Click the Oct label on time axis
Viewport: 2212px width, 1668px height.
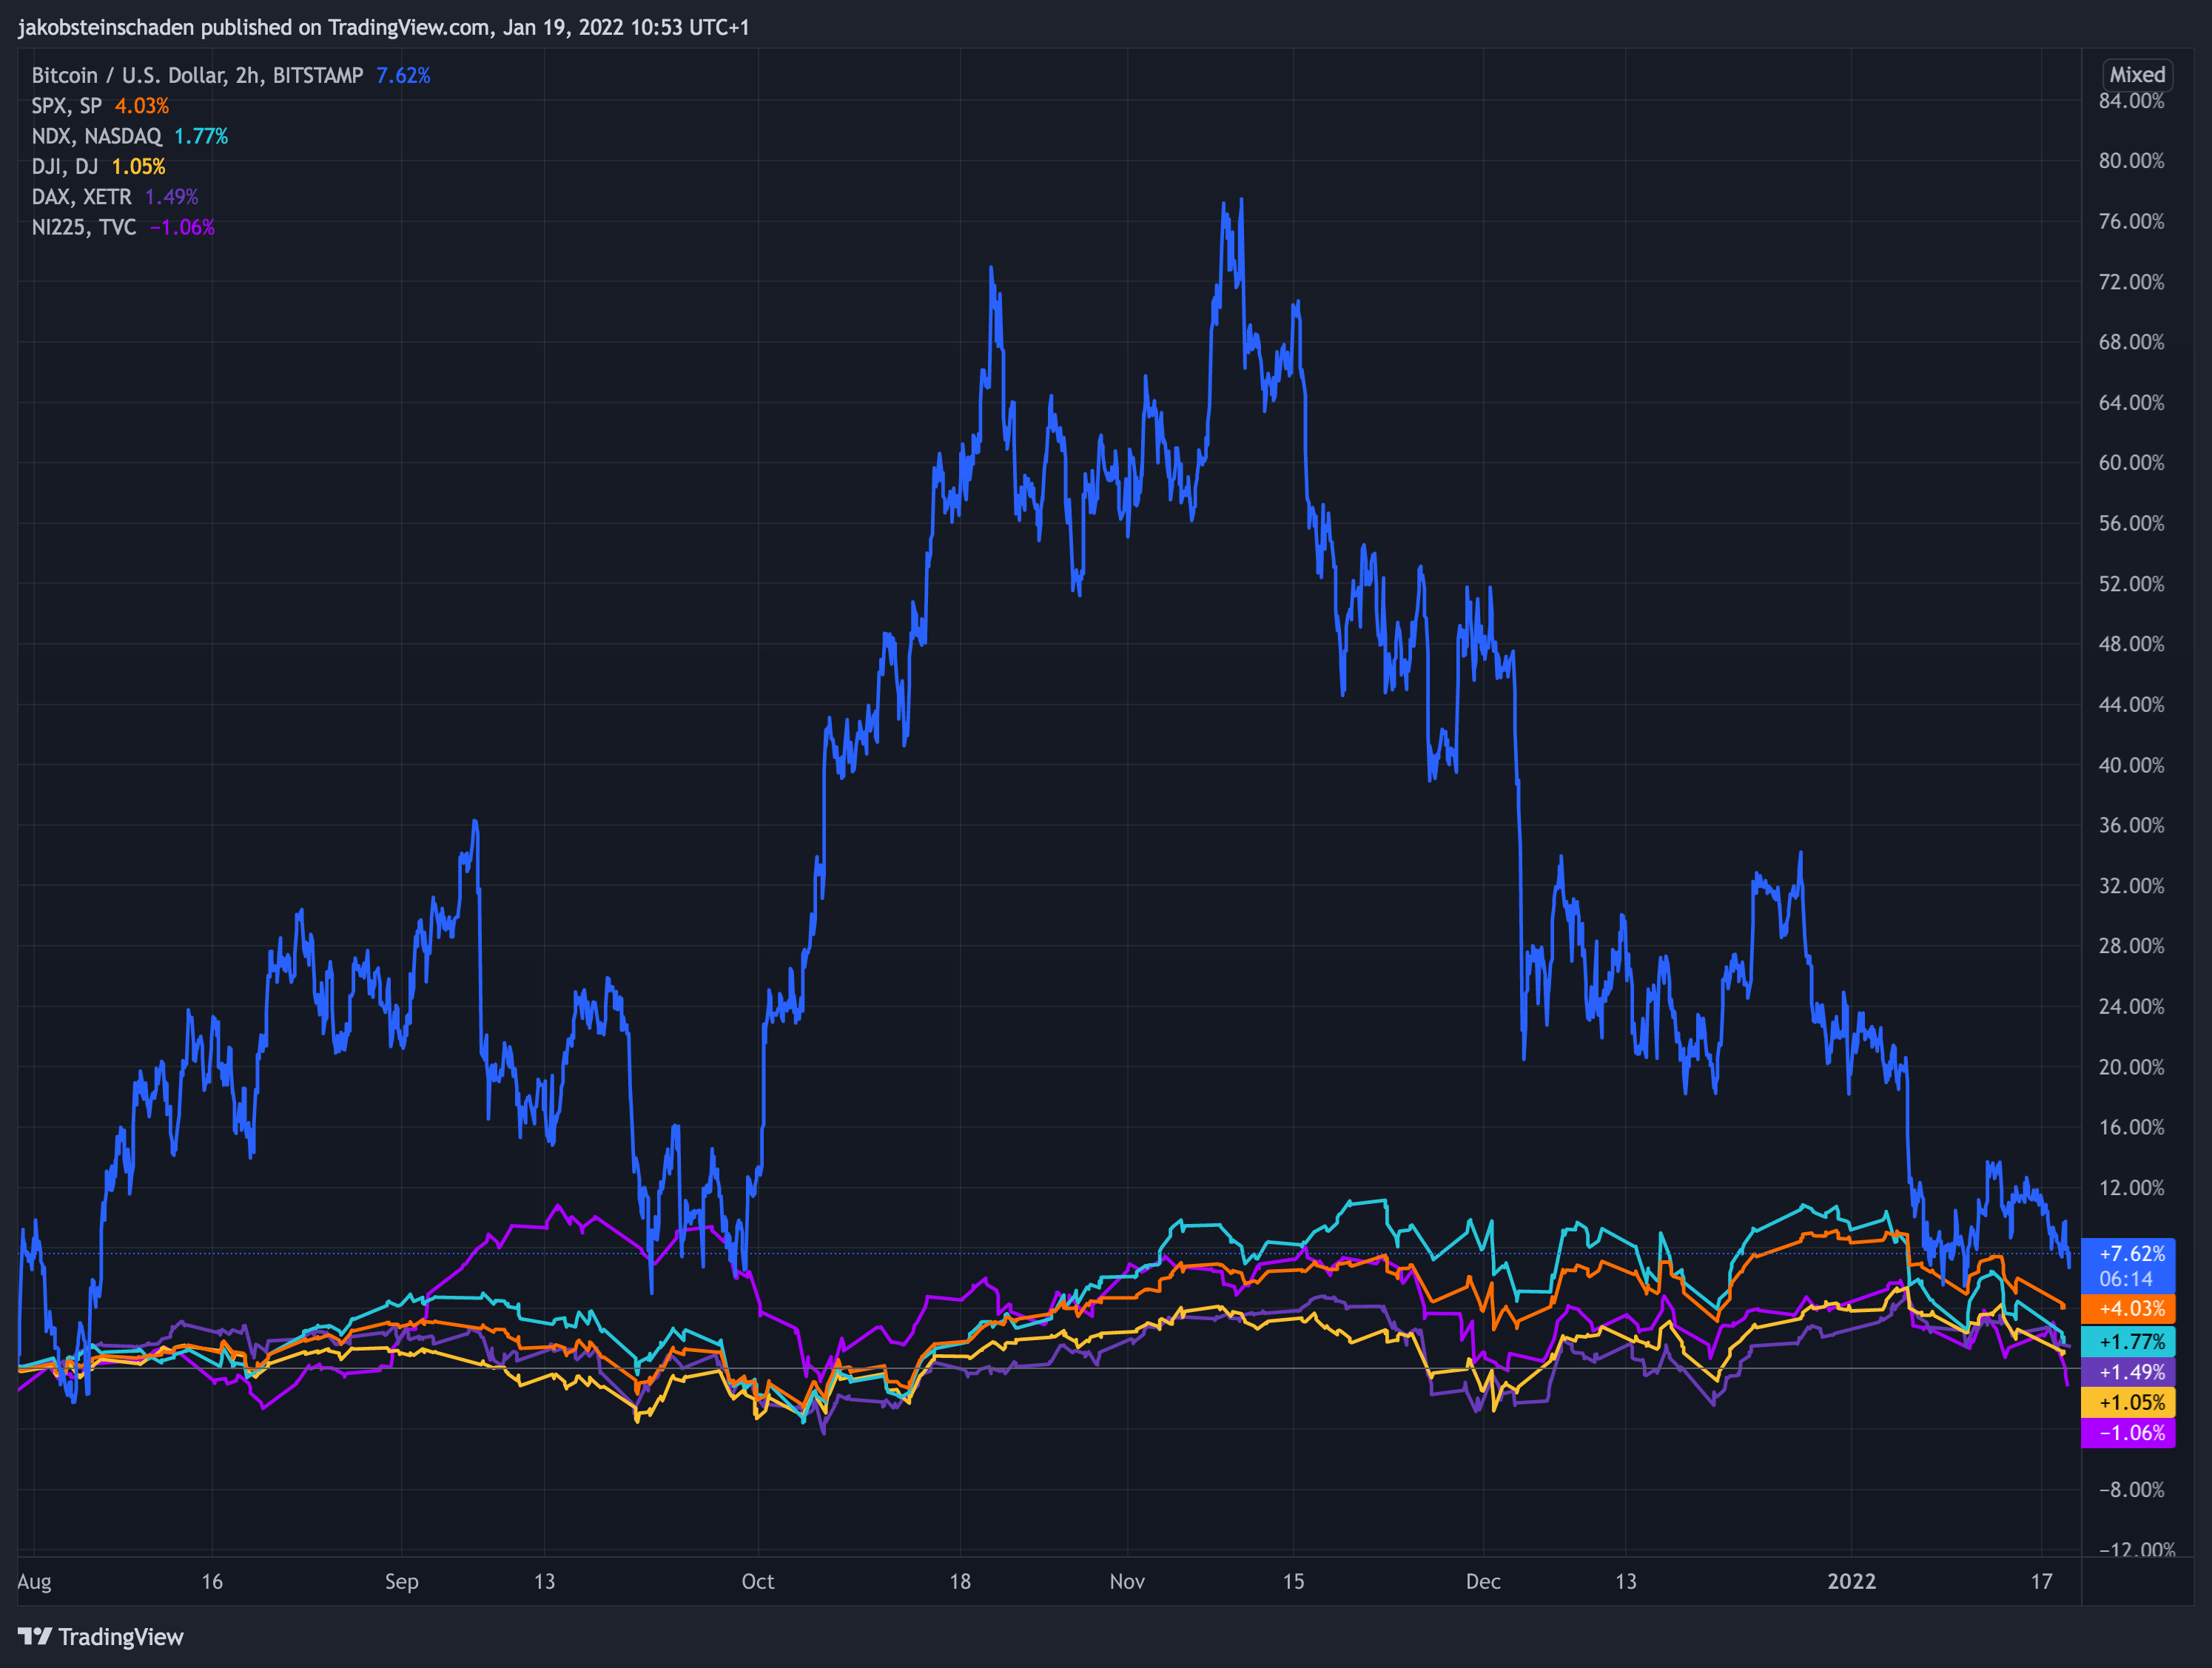click(758, 1581)
